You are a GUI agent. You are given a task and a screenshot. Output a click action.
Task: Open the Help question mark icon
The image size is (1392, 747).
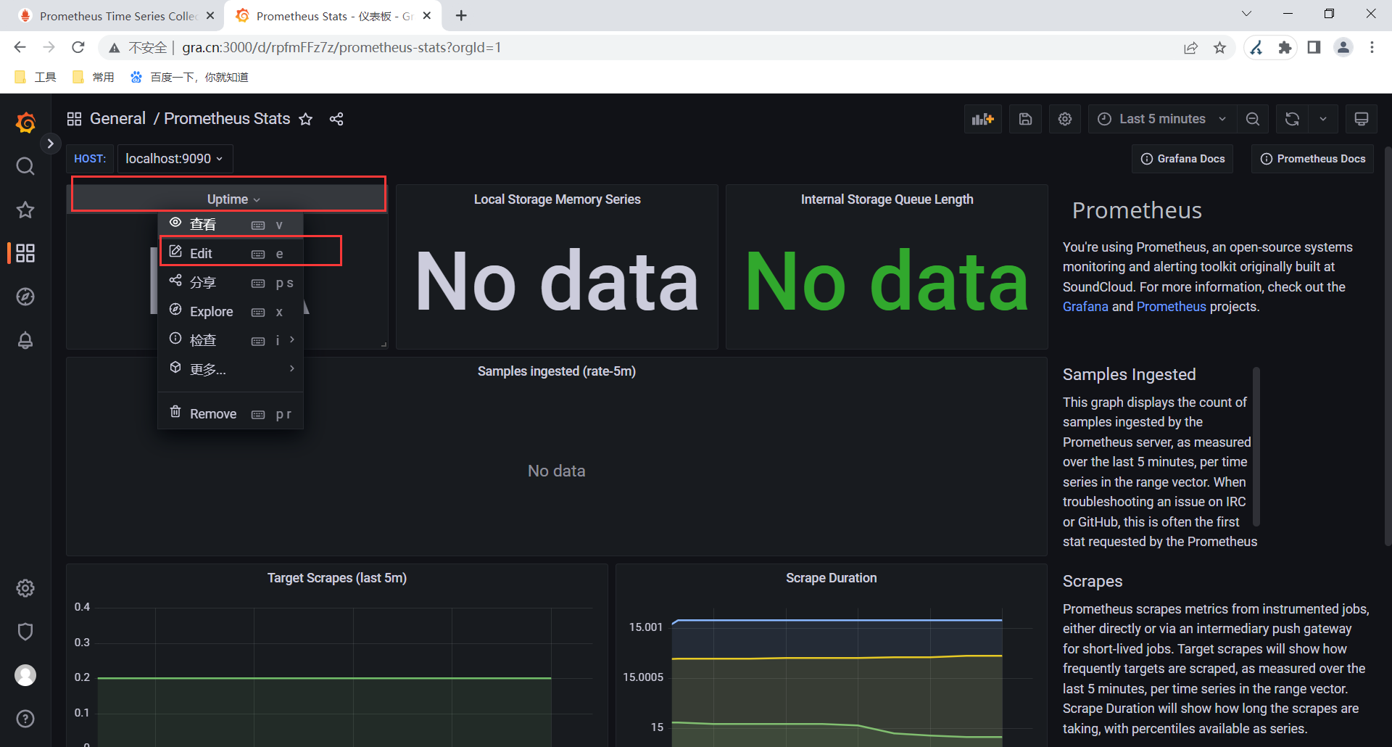pyautogui.click(x=25, y=719)
